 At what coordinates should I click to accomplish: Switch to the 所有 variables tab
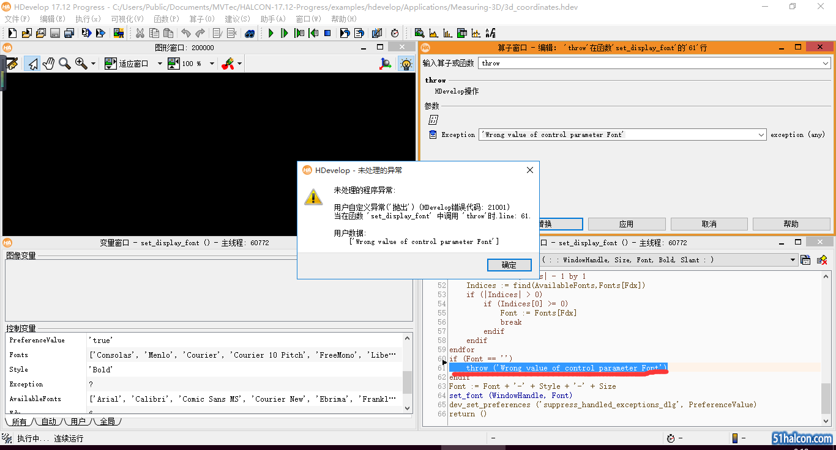click(19, 421)
